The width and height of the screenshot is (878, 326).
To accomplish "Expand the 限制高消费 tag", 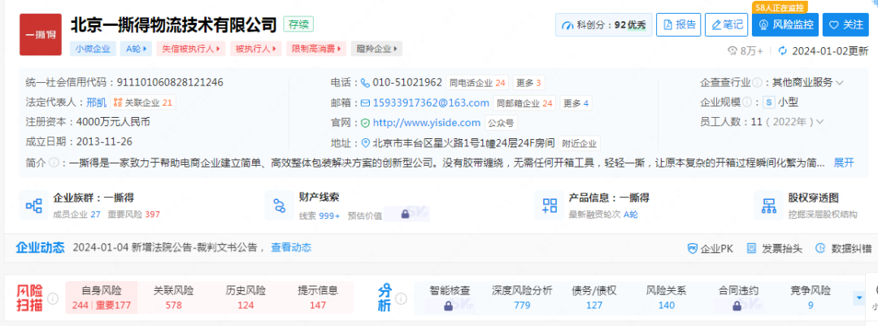I will point(315,49).
